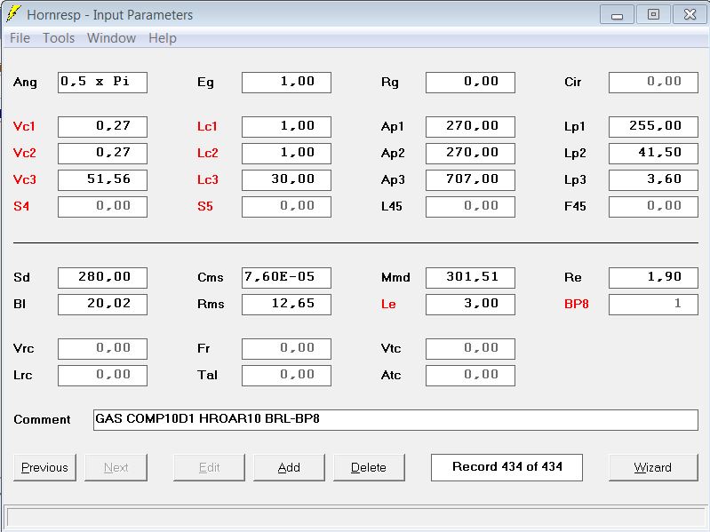Click the L45 input field
Viewport: 710px width, 532px height.
pos(470,207)
